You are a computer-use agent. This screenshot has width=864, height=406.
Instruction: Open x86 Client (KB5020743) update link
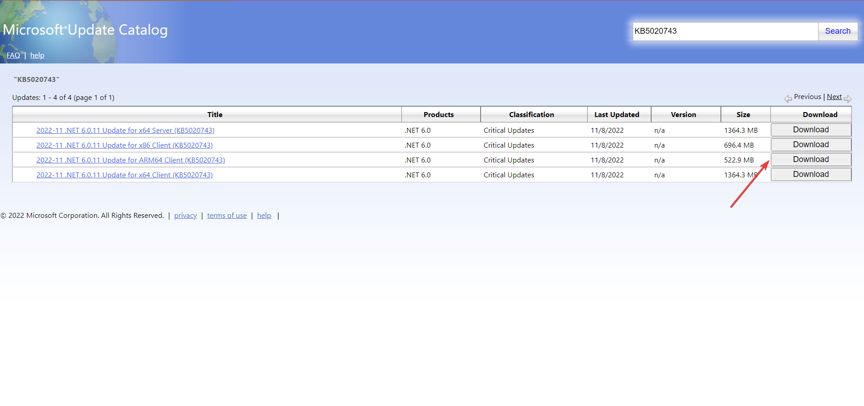click(x=125, y=145)
